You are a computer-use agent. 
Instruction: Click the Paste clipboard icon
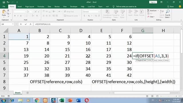tap(4, 12)
